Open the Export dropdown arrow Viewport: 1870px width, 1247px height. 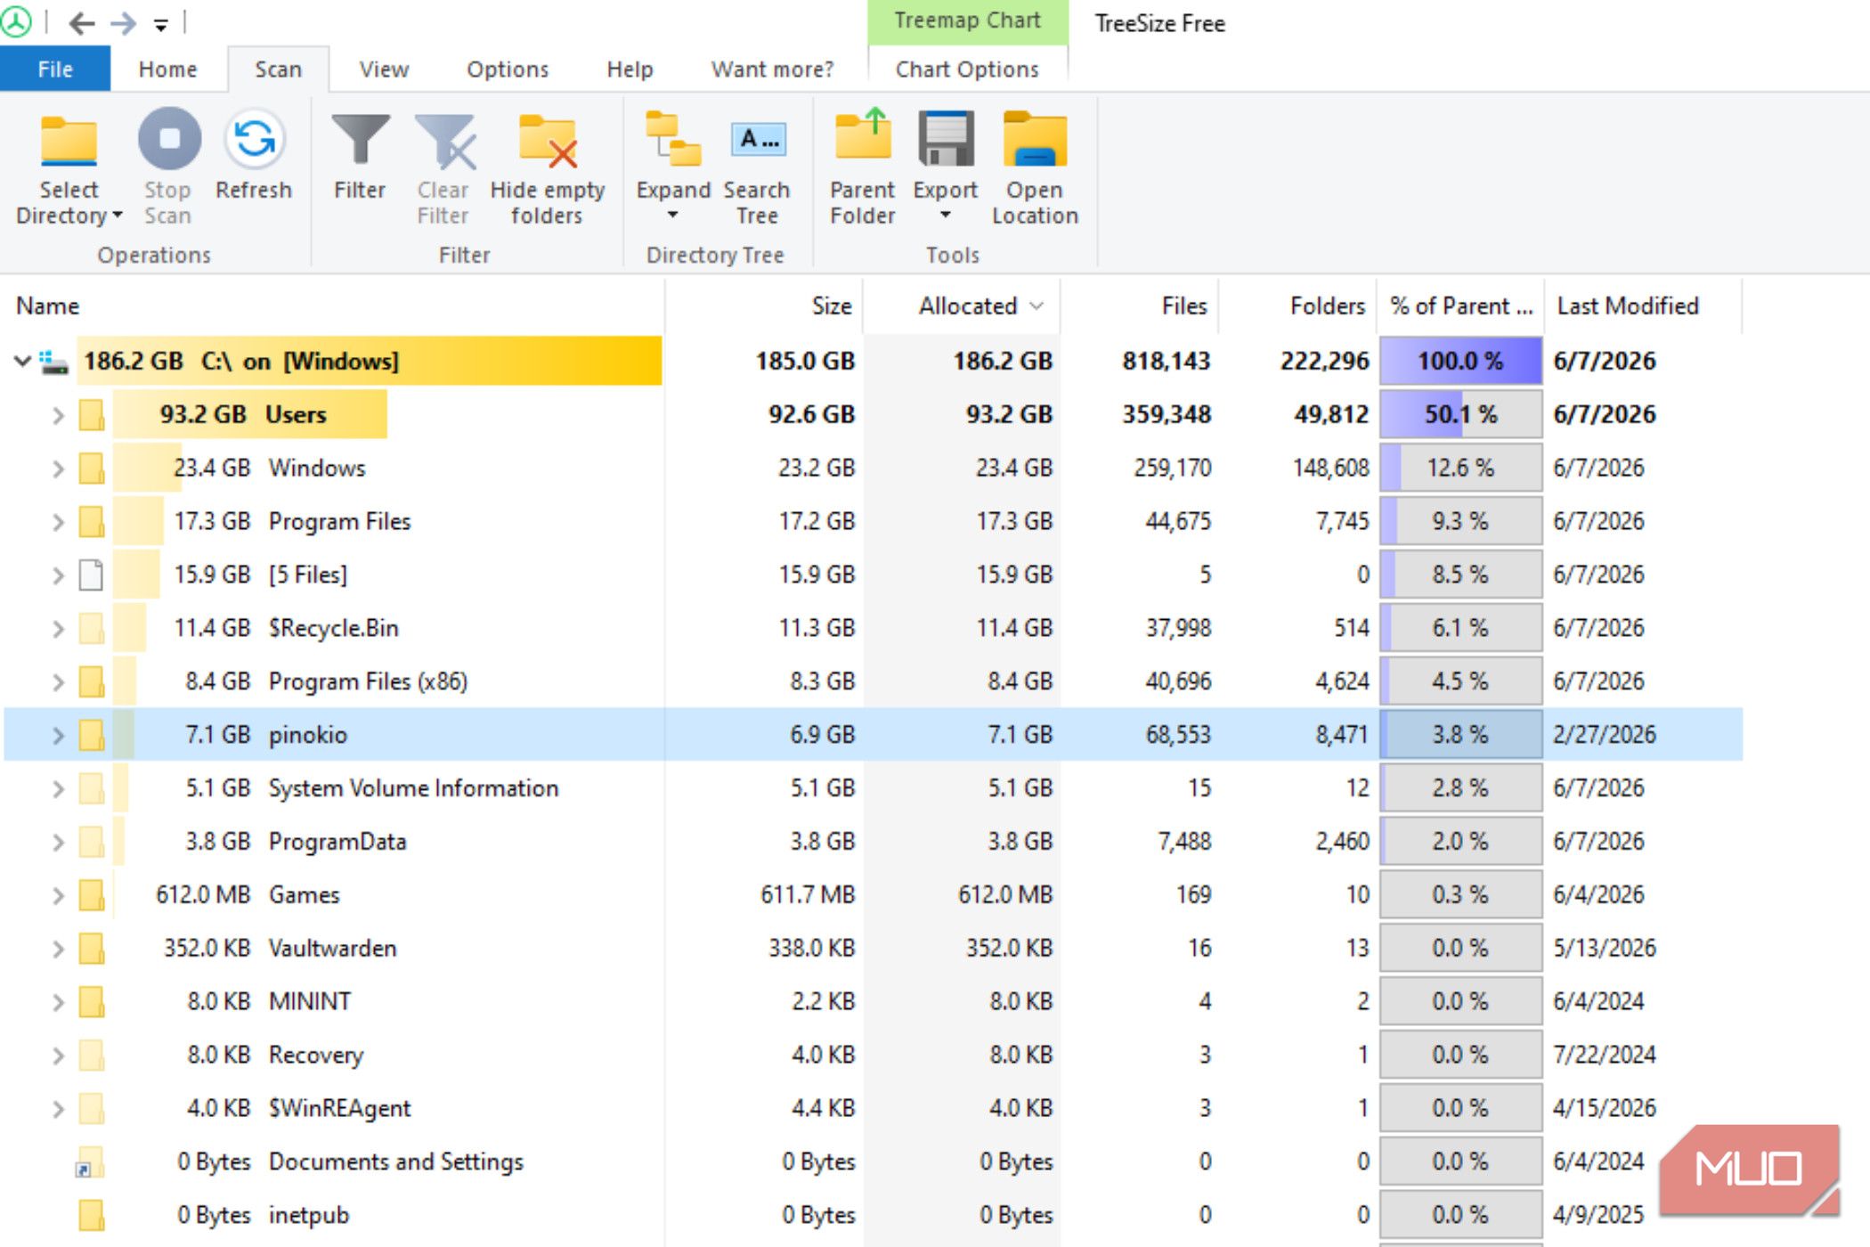tap(946, 216)
